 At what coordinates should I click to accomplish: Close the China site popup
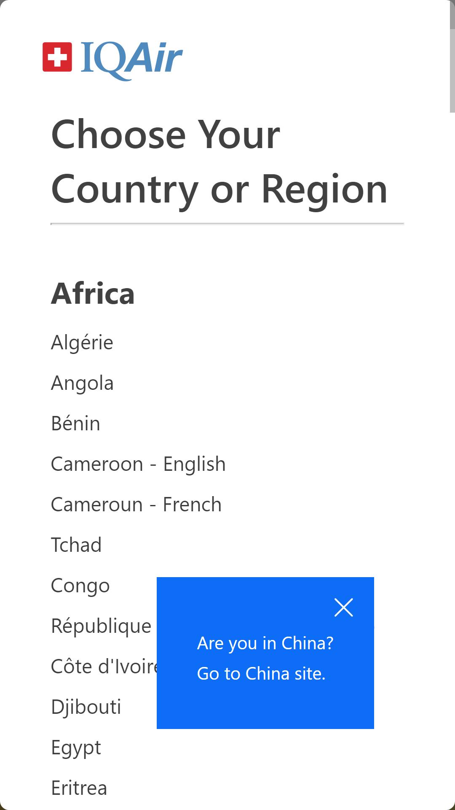pos(343,607)
